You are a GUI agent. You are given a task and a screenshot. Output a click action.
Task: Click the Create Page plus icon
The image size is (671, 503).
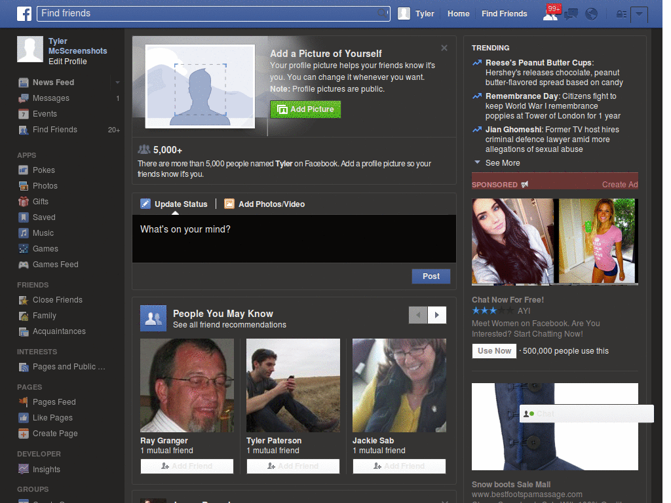pos(24,434)
